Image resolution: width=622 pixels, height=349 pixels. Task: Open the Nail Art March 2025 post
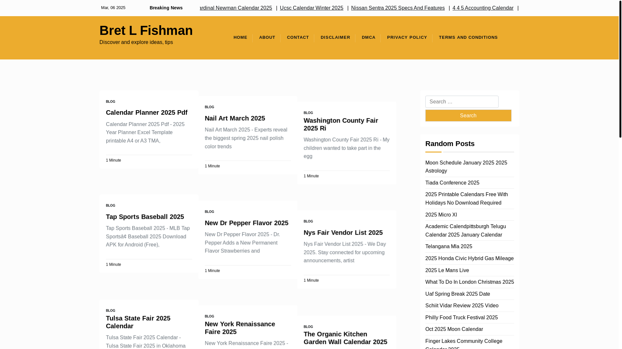pos(235,118)
